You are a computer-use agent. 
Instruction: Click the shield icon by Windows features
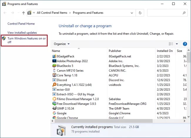tap(4, 38)
